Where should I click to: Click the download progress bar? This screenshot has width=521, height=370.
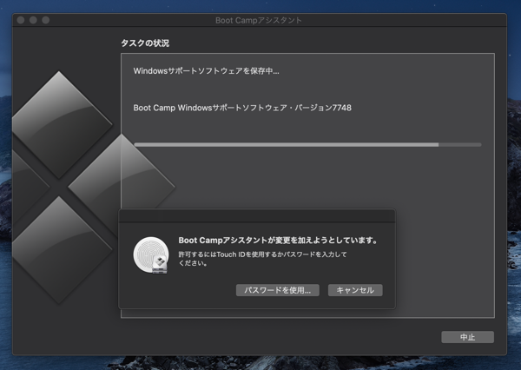(x=307, y=144)
